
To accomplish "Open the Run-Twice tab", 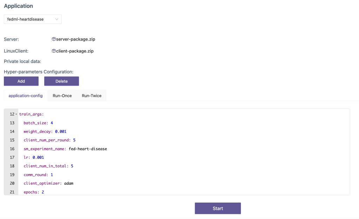I will pos(92,96).
